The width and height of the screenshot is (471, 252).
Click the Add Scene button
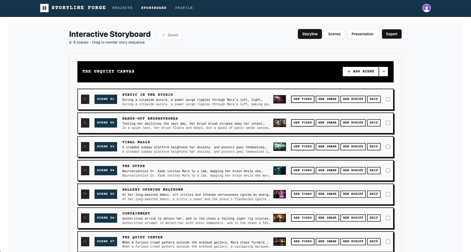pos(361,72)
